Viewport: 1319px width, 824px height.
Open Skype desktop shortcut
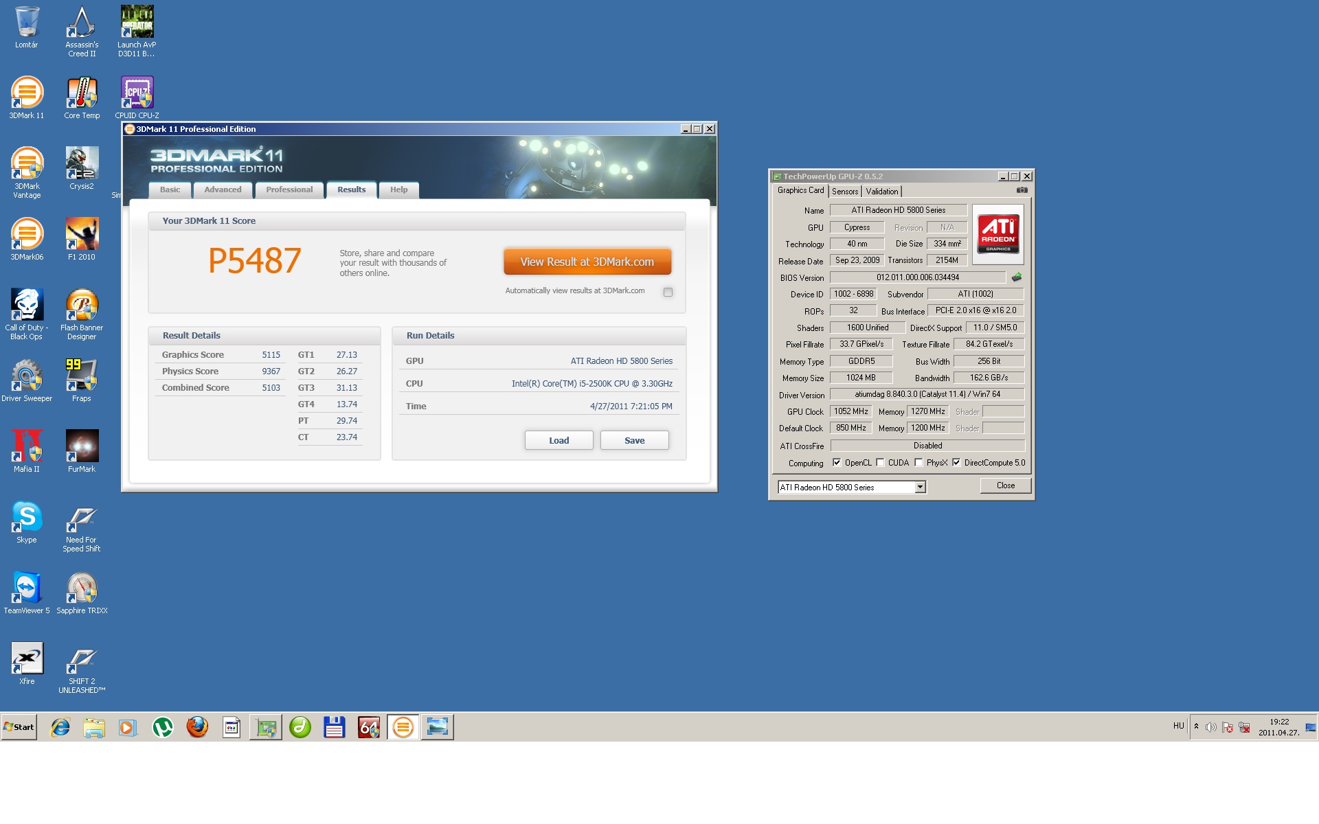pos(27,522)
